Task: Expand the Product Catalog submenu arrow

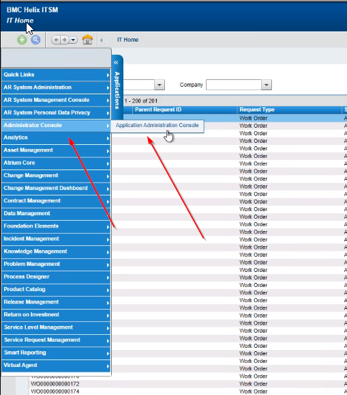Action: [108, 290]
